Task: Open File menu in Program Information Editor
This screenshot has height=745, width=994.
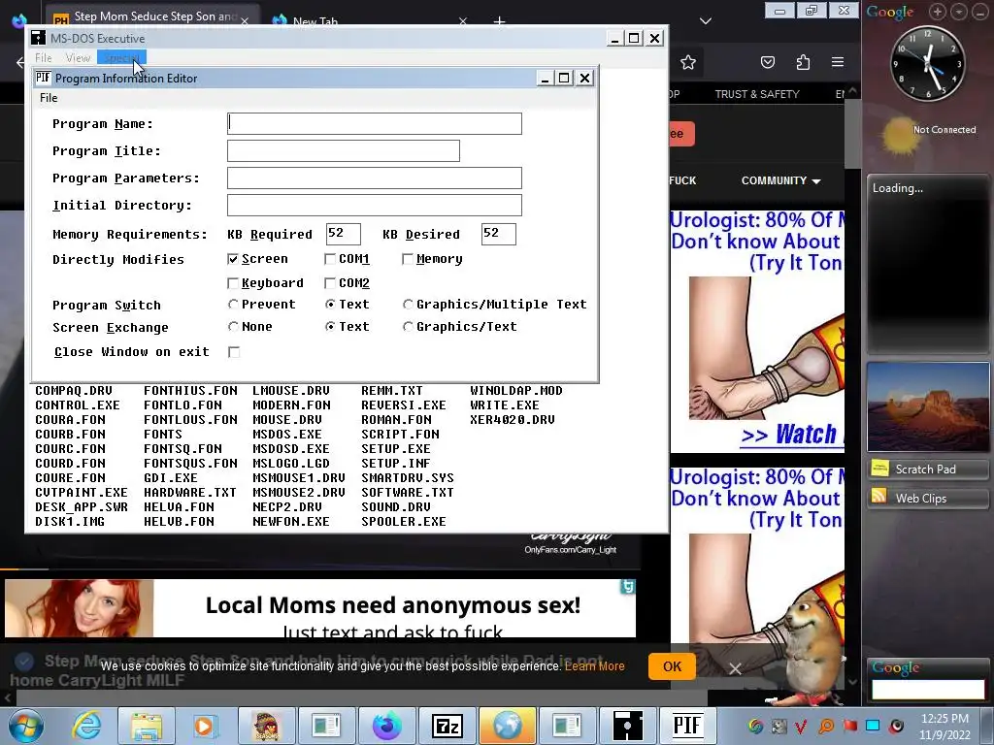Action: [x=49, y=98]
